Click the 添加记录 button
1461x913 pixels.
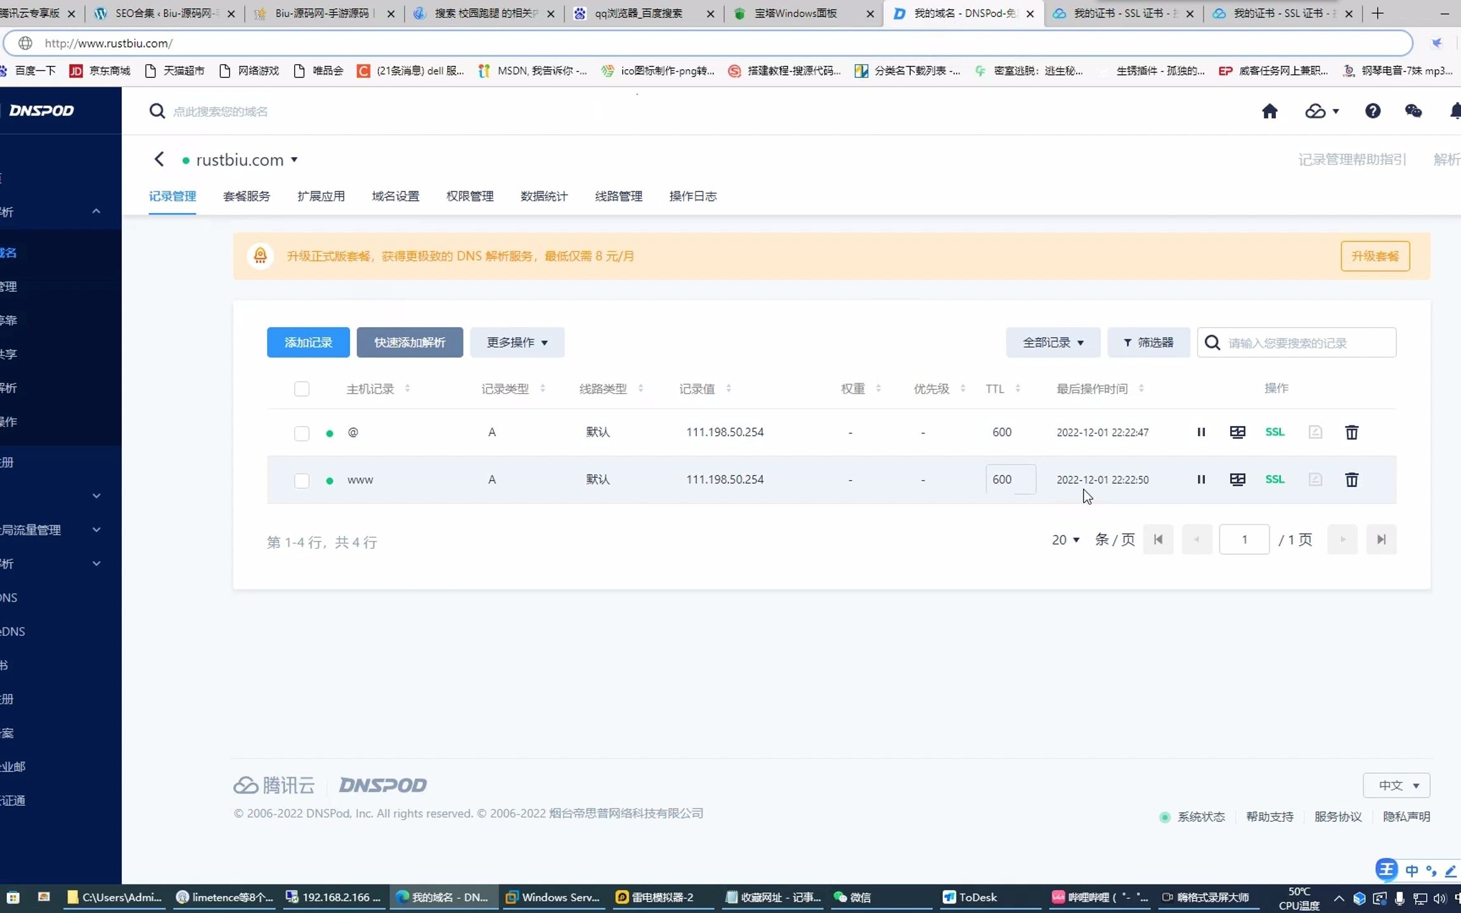pyautogui.click(x=308, y=343)
